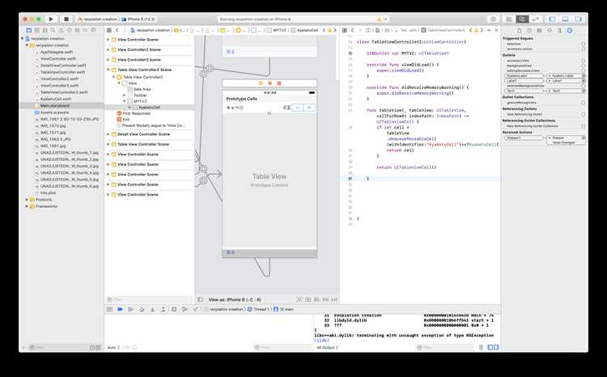Image resolution: width=607 pixels, height=377 pixels.
Task: Open the Identity inspector icon
Action: [x=539, y=30]
